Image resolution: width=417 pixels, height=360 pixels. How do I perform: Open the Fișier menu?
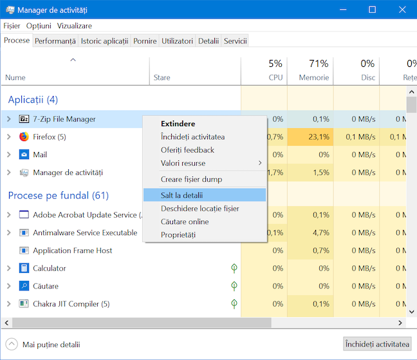12,26
